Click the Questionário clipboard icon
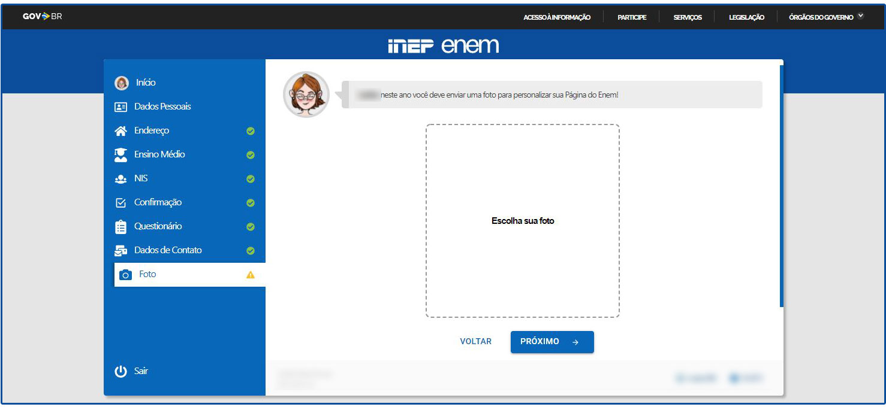The width and height of the screenshot is (886, 410). point(120,227)
